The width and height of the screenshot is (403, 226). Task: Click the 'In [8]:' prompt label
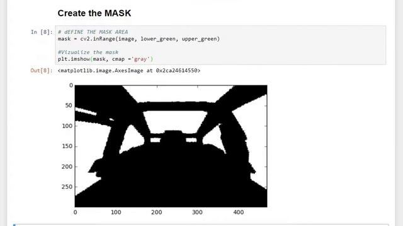pos(42,32)
